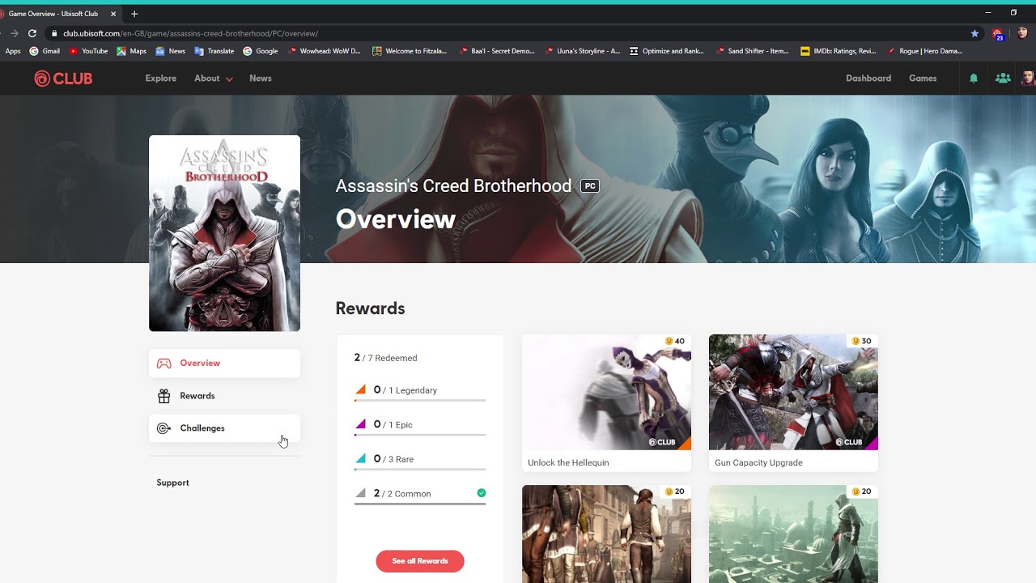Close the Game Overview browser tab
Image resolution: width=1036 pixels, height=583 pixels.
pos(113,14)
